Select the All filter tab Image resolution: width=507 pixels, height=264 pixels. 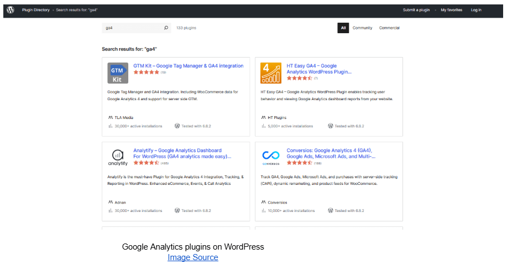[x=343, y=28]
